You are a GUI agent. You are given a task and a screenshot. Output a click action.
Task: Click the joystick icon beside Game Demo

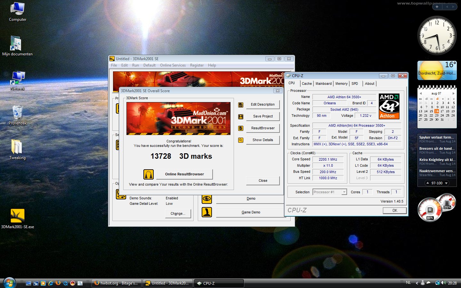[207, 212]
